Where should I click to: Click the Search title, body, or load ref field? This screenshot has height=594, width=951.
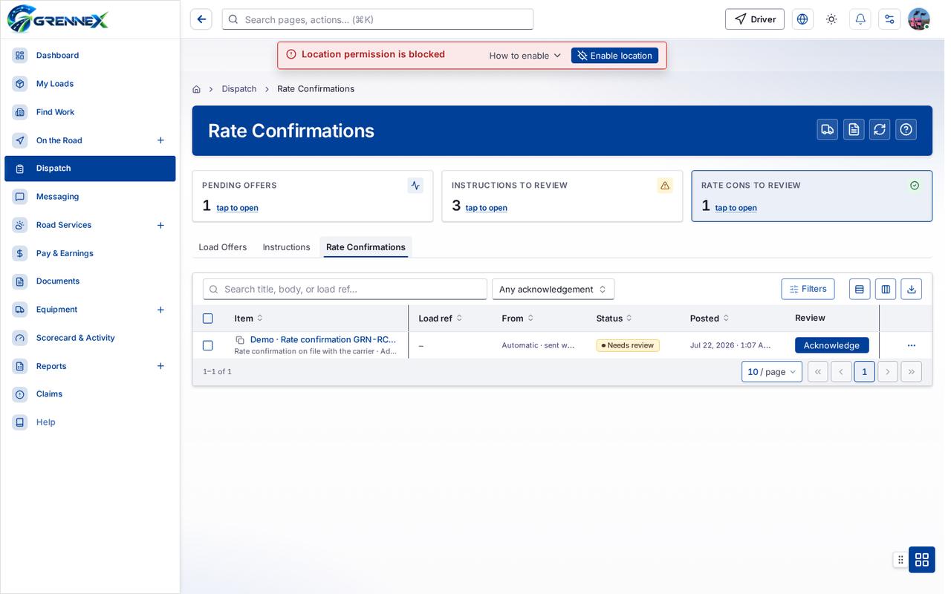click(x=345, y=289)
